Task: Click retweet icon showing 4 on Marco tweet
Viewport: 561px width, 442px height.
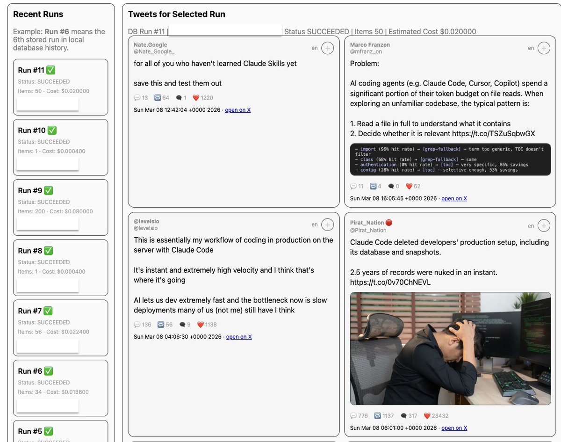Action: tap(373, 186)
